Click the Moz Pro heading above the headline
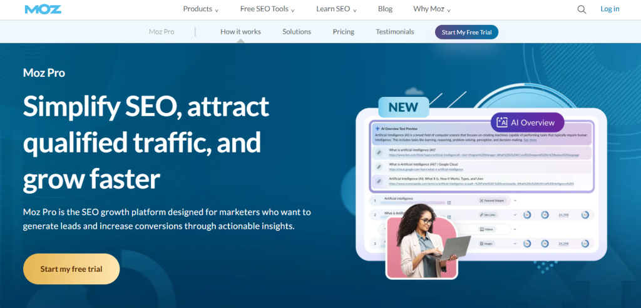The width and height of the screenshot is (641, 308). pyautogui.click(x=44, y=73)
